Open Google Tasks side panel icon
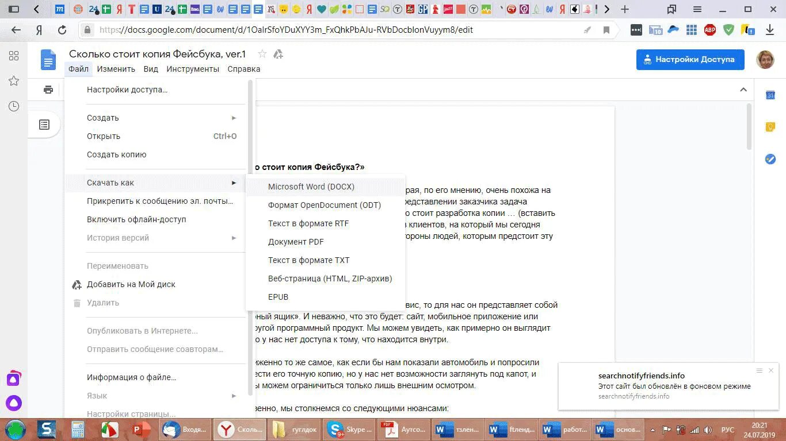 click(770, 159)
